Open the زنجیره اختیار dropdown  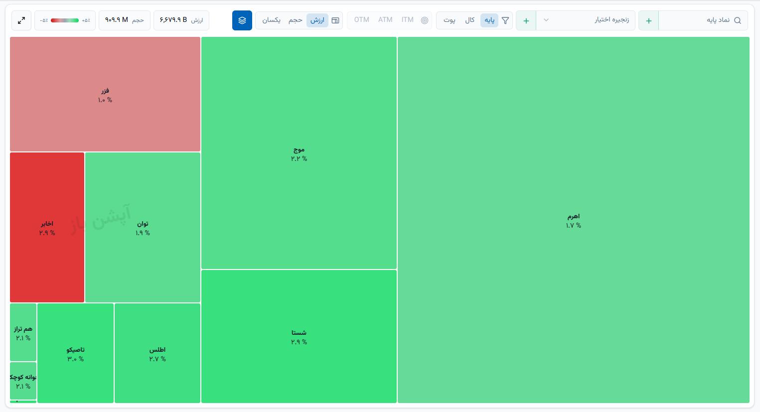(586, 20)
